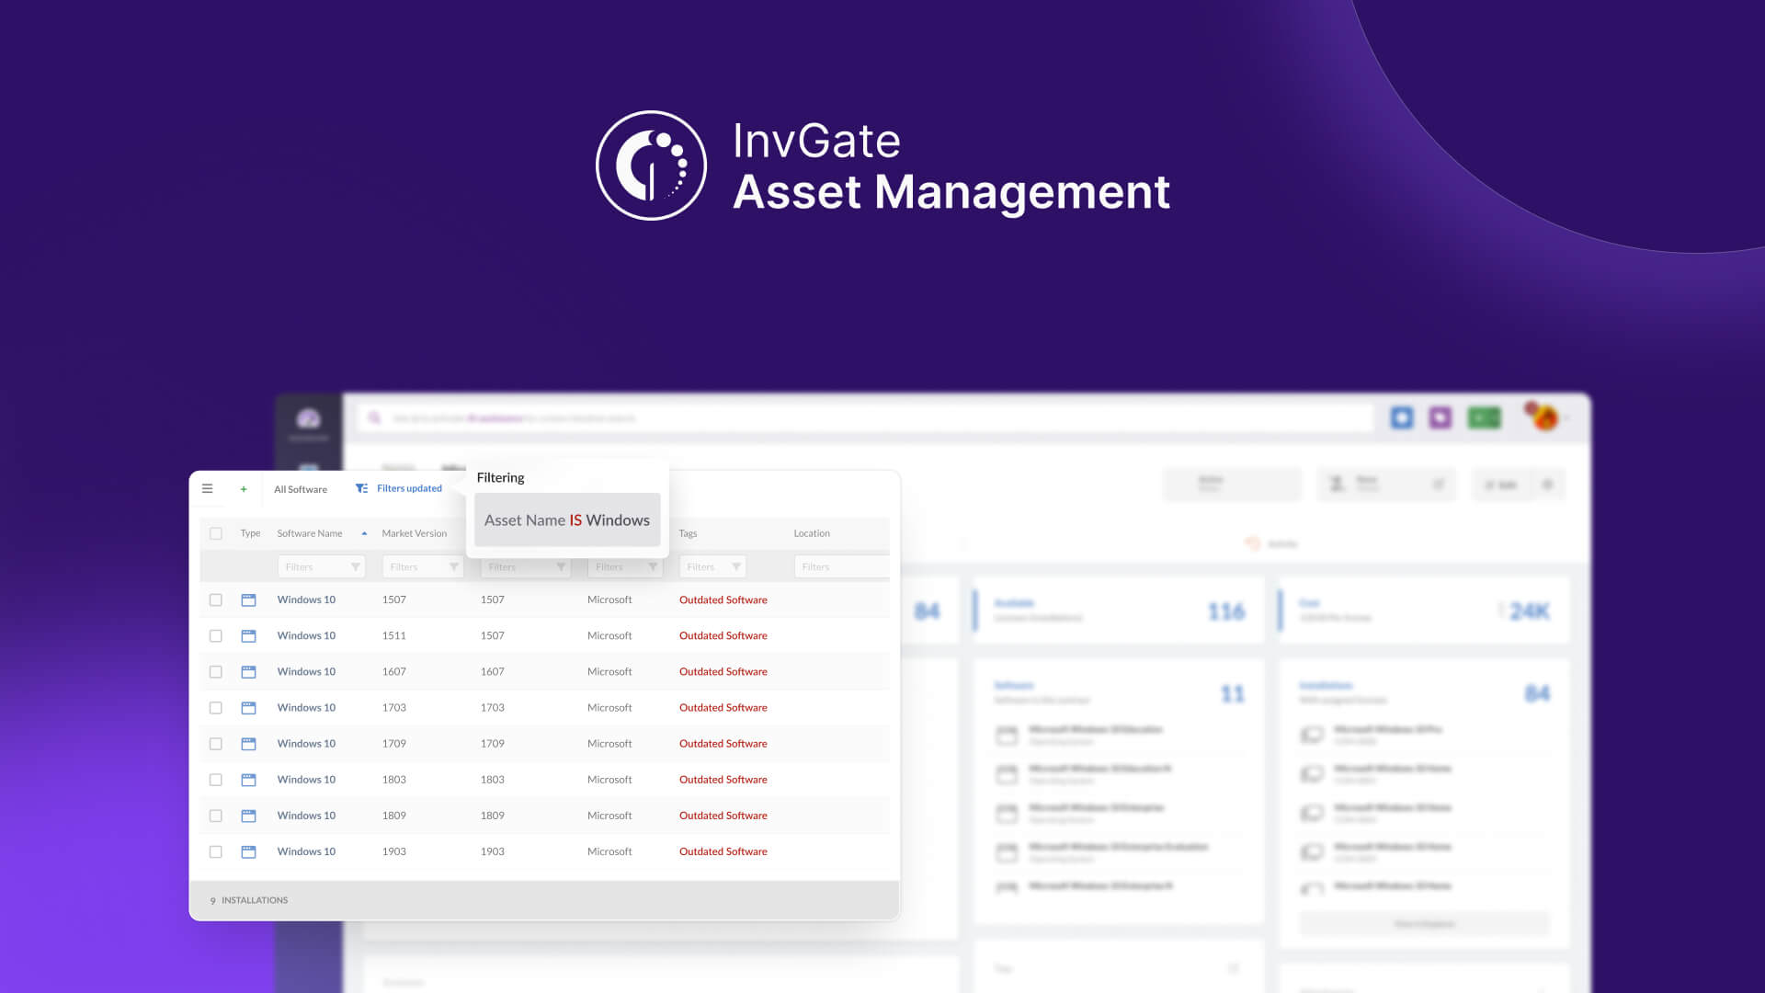The image size is (1765, 993).
Task: Check the Windows 10 version 1709 row
Action: [216, 744]
